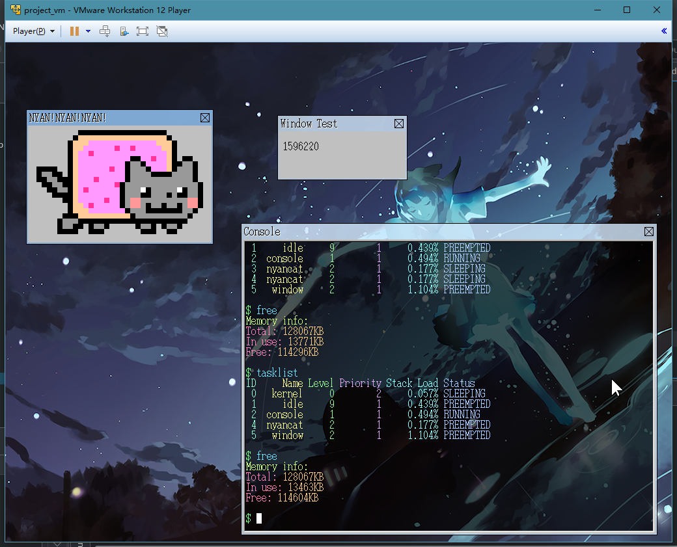Click the counter value 1596220
The height and width of the screenshot is (547, 677).
click(x=301, y=146)
